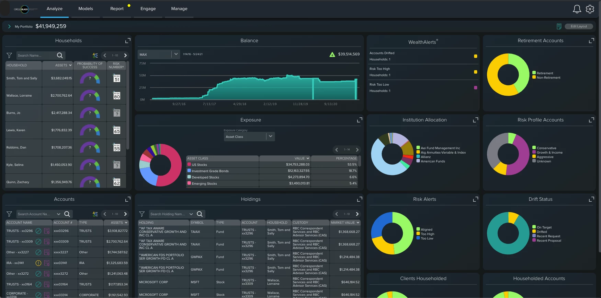Click the Drifted legend swatch
The width and height of the screenshot is (601, 298).
[534, 231]
